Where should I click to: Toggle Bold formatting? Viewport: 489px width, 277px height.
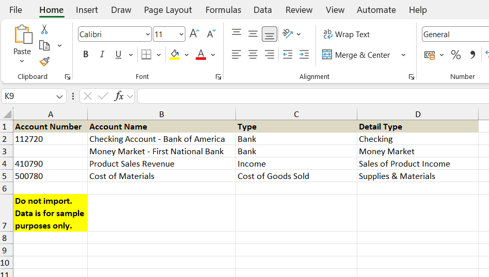click(x=86, y=55)
